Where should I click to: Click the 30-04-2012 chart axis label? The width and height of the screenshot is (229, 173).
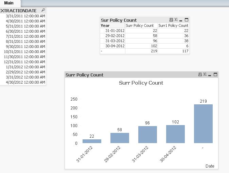click(168, 154)
